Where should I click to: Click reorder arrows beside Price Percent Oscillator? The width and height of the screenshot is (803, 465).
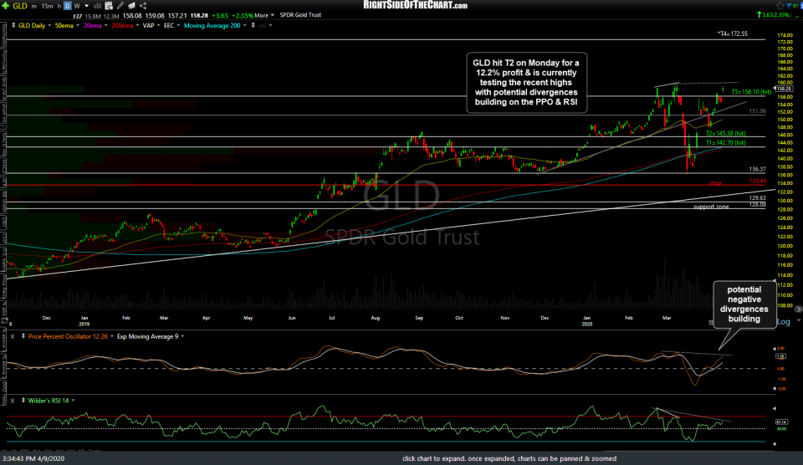[23, 336]
